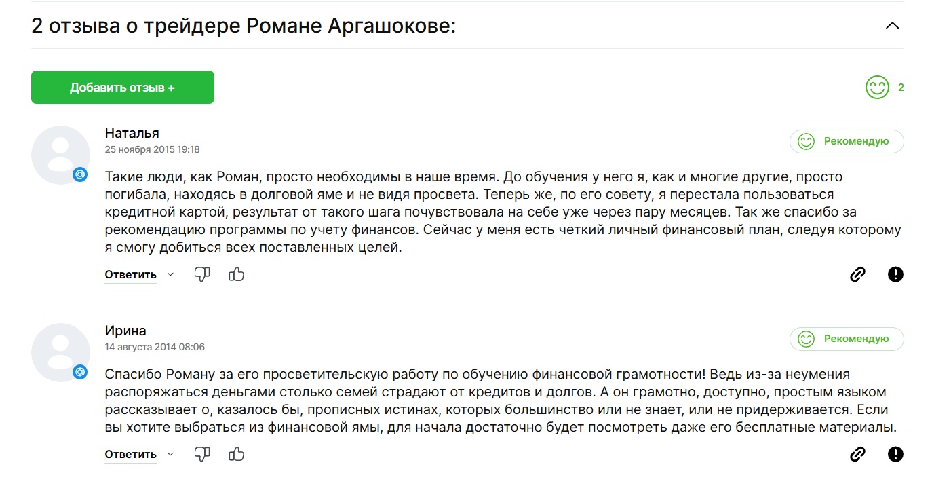Click the green smiley positive reviews counter
The width and height of the screenshot is (932, 488).
(885, 87)
